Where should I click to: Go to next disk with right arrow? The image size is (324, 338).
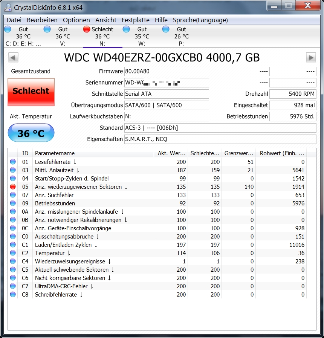tap(311, 58)
